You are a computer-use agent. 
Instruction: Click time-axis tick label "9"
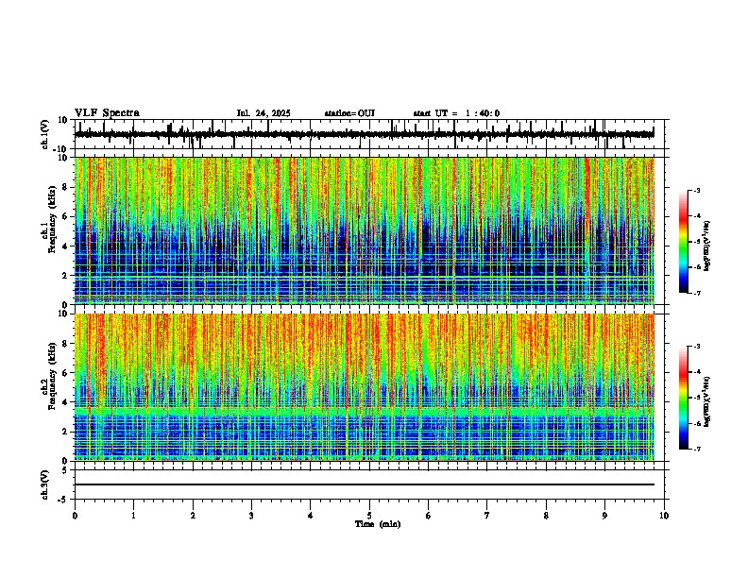pos(604,516)
